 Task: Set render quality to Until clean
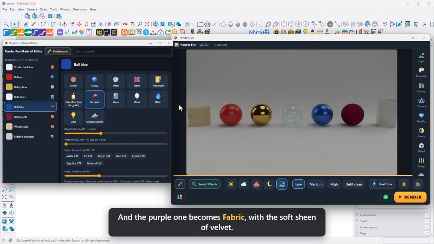point(354,184)
